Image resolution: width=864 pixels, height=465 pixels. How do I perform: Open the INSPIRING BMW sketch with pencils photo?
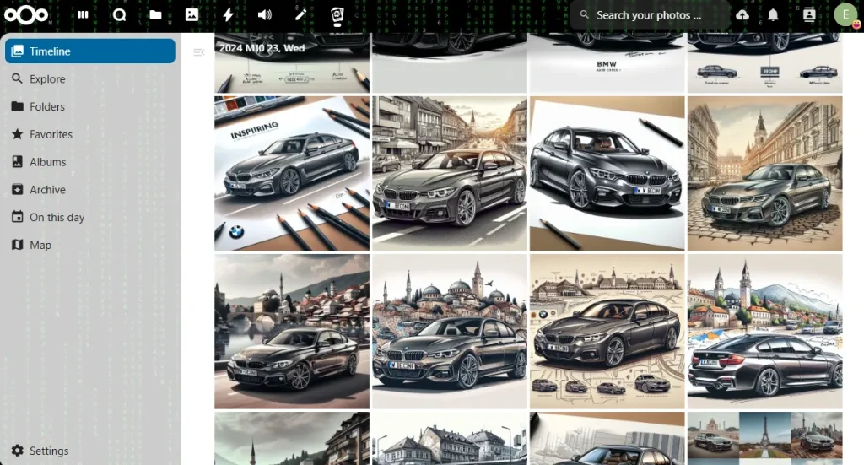point(292,174)
